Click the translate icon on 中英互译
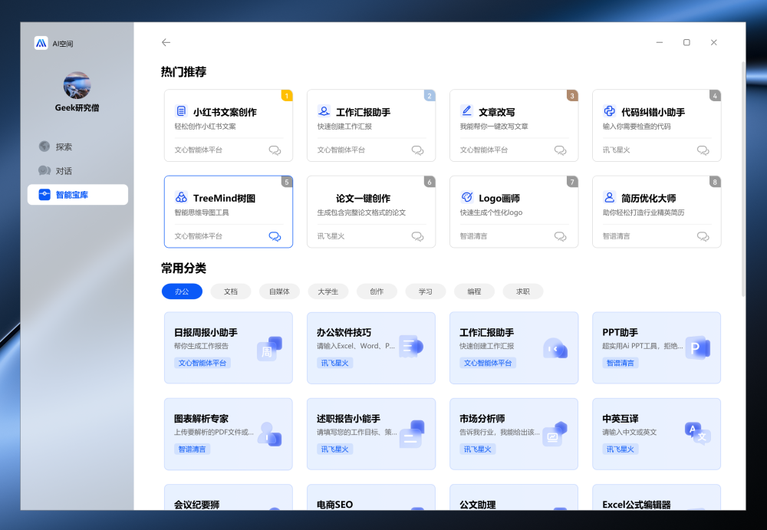767x530 pixels. click(697, 433)
